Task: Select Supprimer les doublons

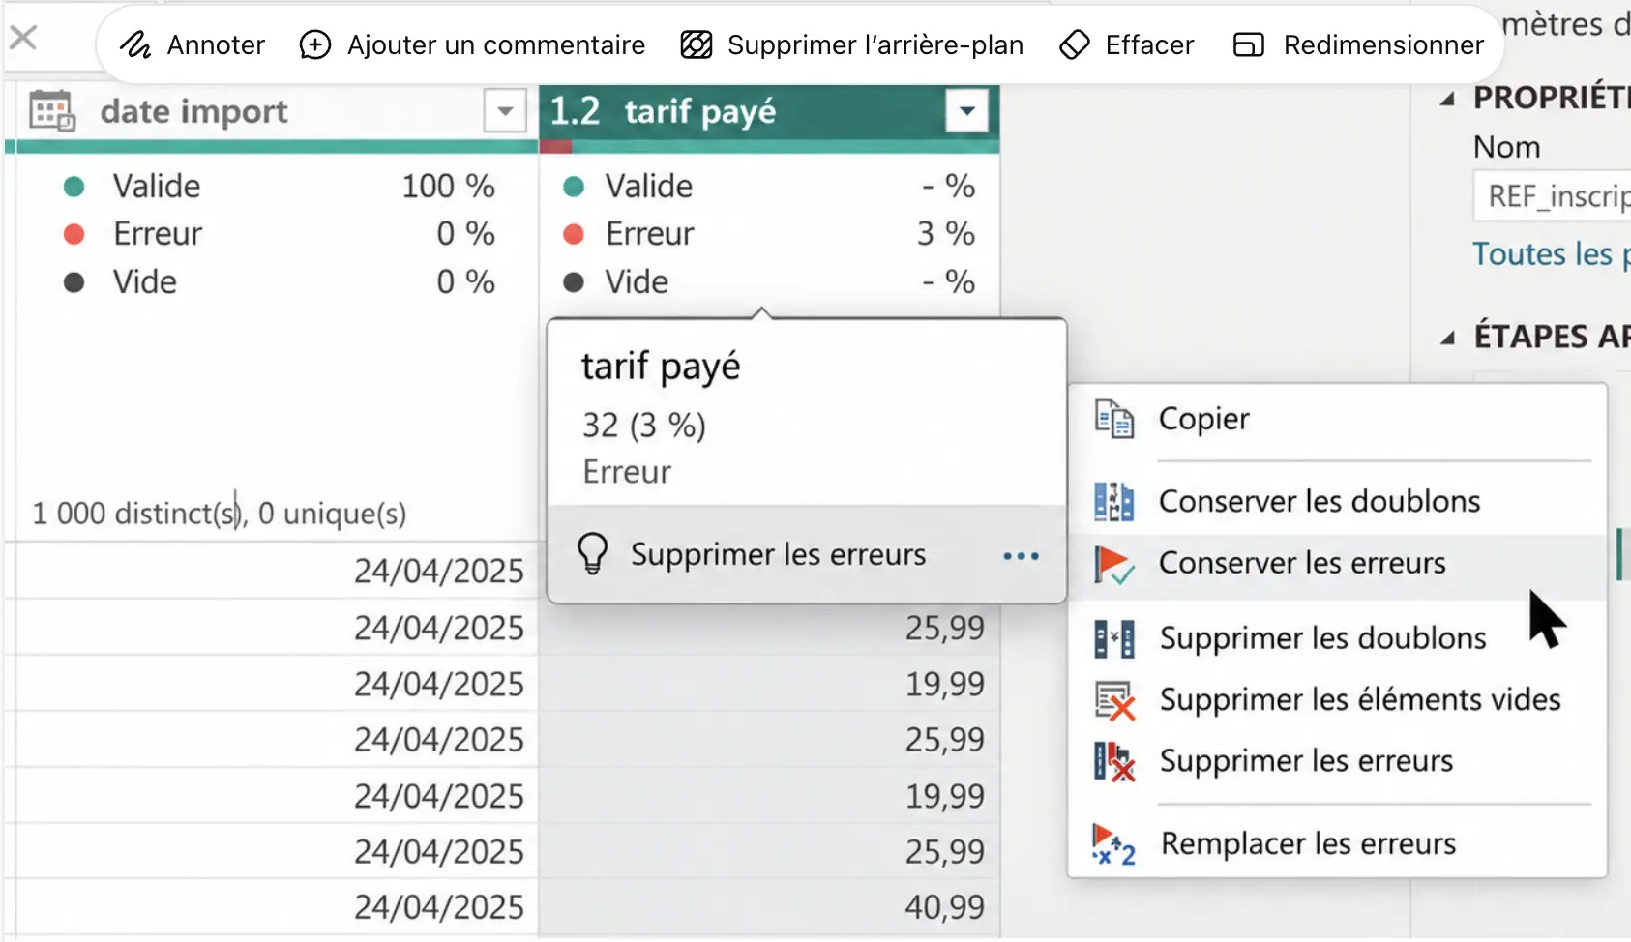Action: click(x=1337, y=638)
